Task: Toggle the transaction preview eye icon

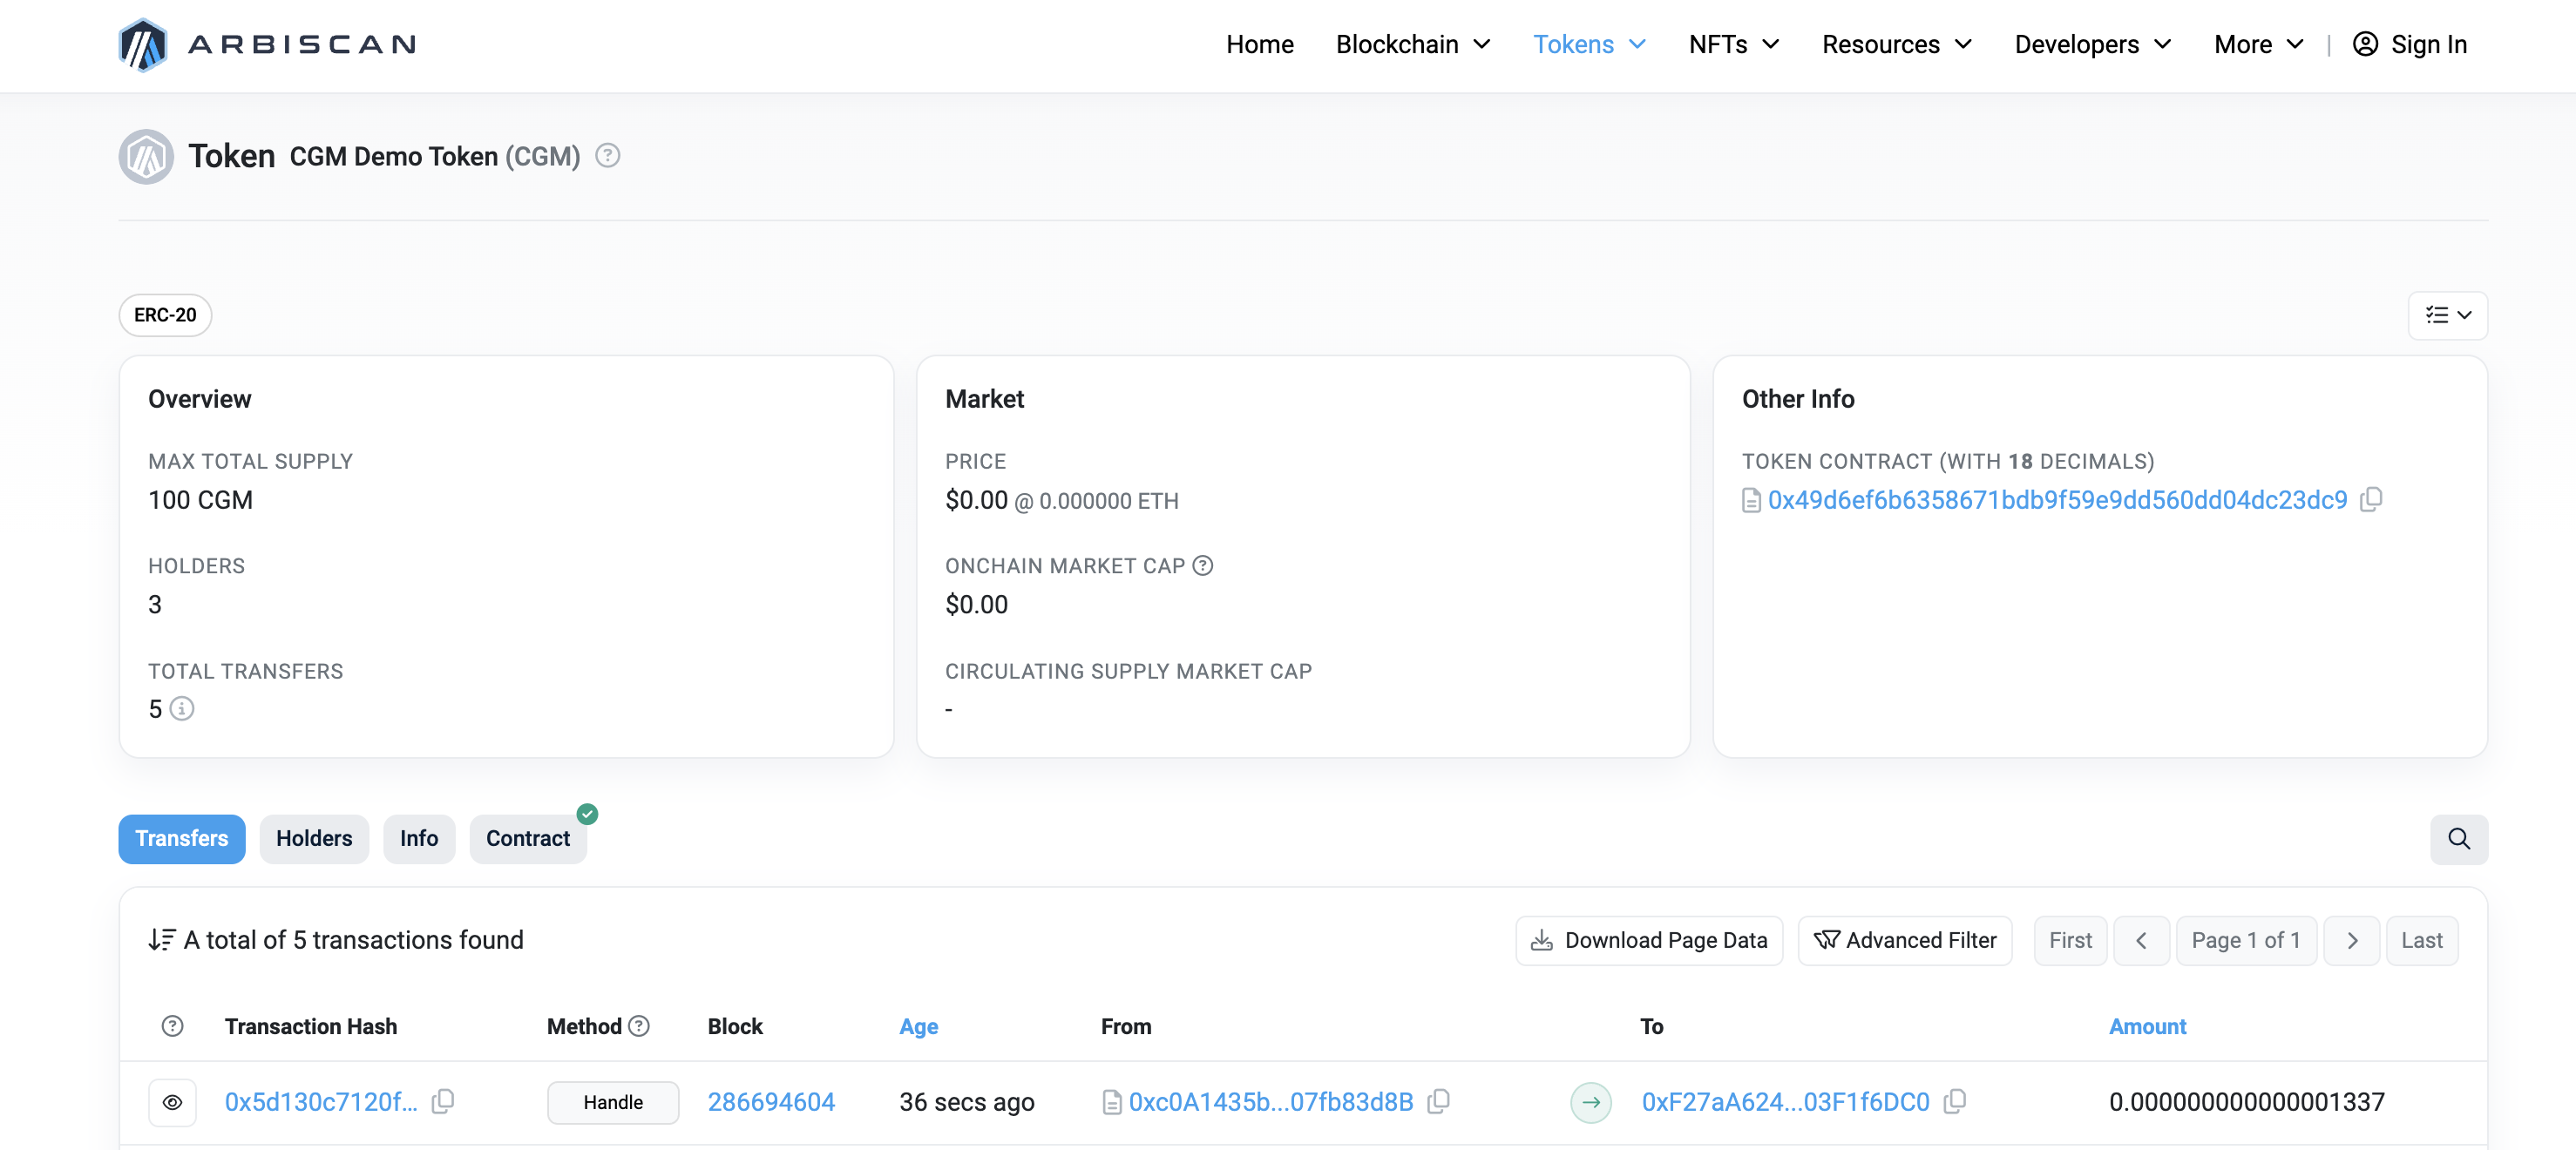Action: [172, 1102]
